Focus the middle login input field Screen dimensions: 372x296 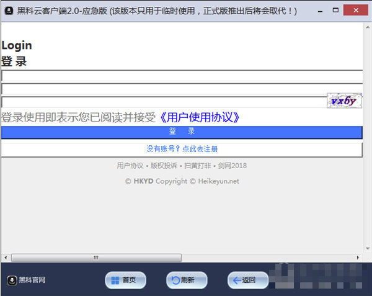click(182, 89)
